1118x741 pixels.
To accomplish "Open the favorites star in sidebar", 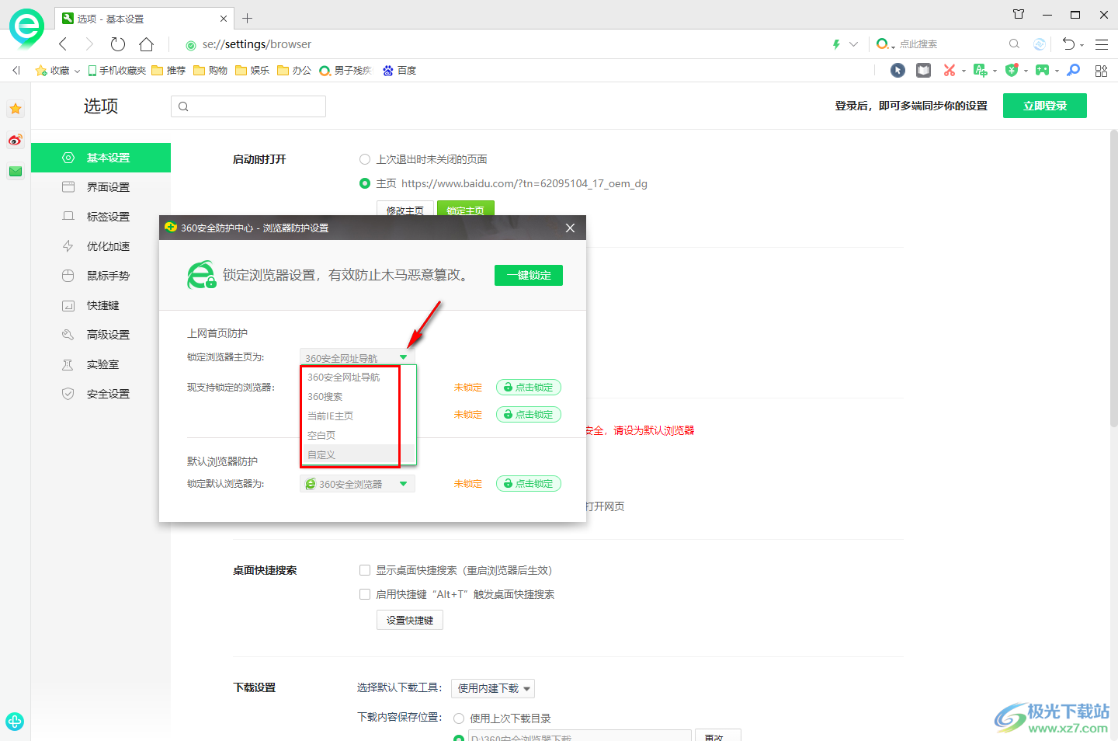I will click(x=16, y=109).
